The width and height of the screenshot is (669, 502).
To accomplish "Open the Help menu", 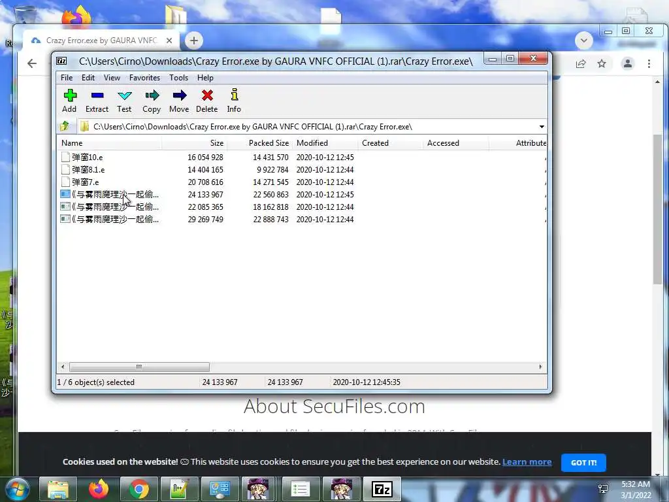I will [x=205, y=78].
